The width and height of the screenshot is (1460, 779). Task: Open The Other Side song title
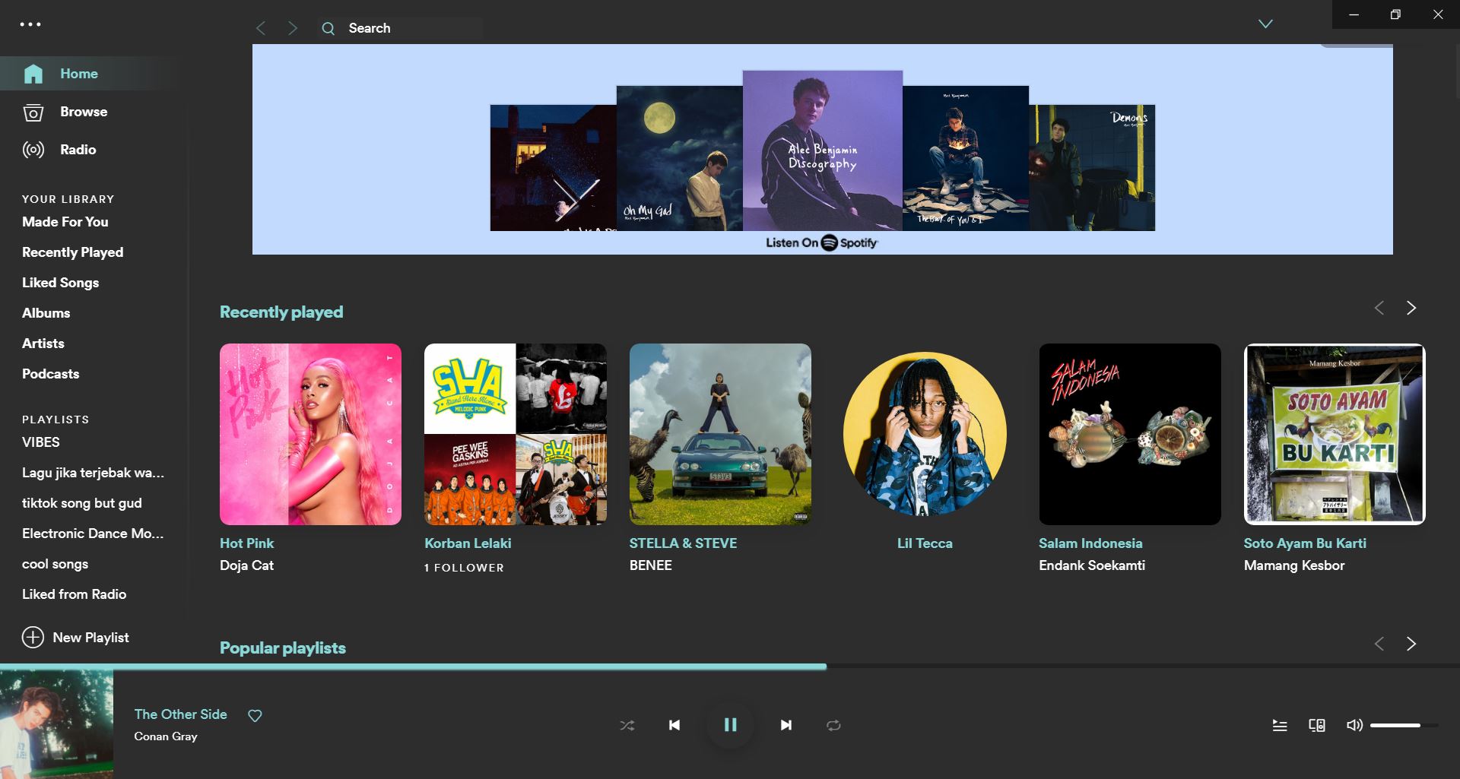coord(181,714)
